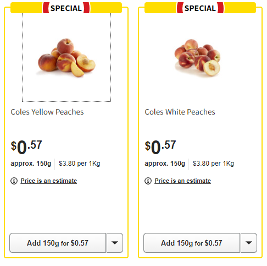Open White Peaches 'Price is an estimate' link

[182, 181]
